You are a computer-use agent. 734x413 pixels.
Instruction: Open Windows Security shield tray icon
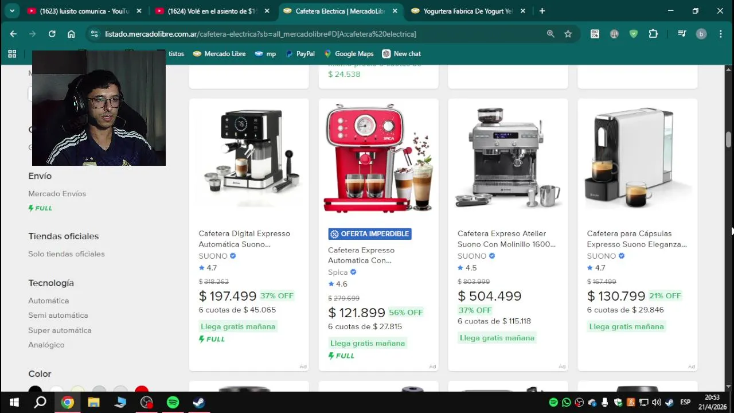click(618, 402)
